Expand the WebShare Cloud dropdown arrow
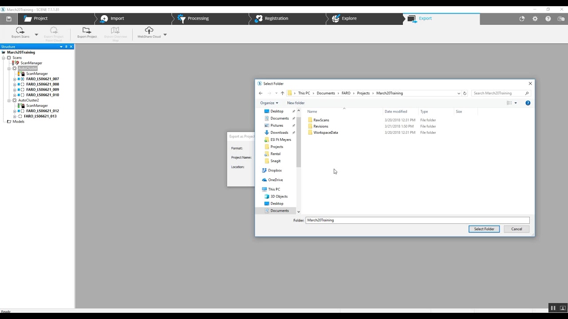Screen dimensions: 568x319 165,35
